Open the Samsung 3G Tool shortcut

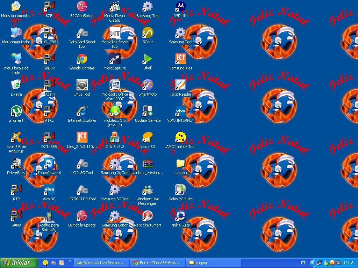[x=115, y=190]
